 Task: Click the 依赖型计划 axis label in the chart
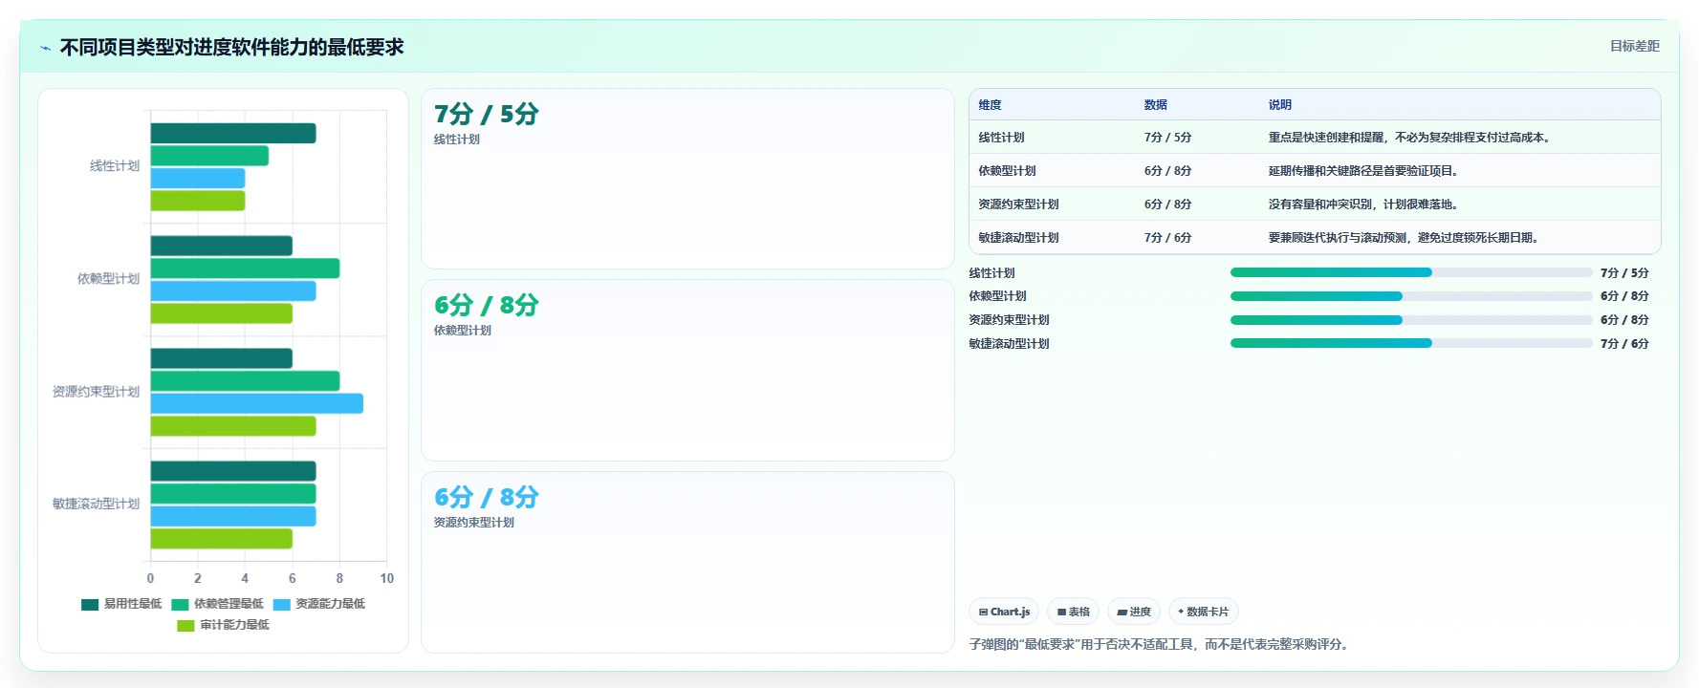(x=108, y=279)
